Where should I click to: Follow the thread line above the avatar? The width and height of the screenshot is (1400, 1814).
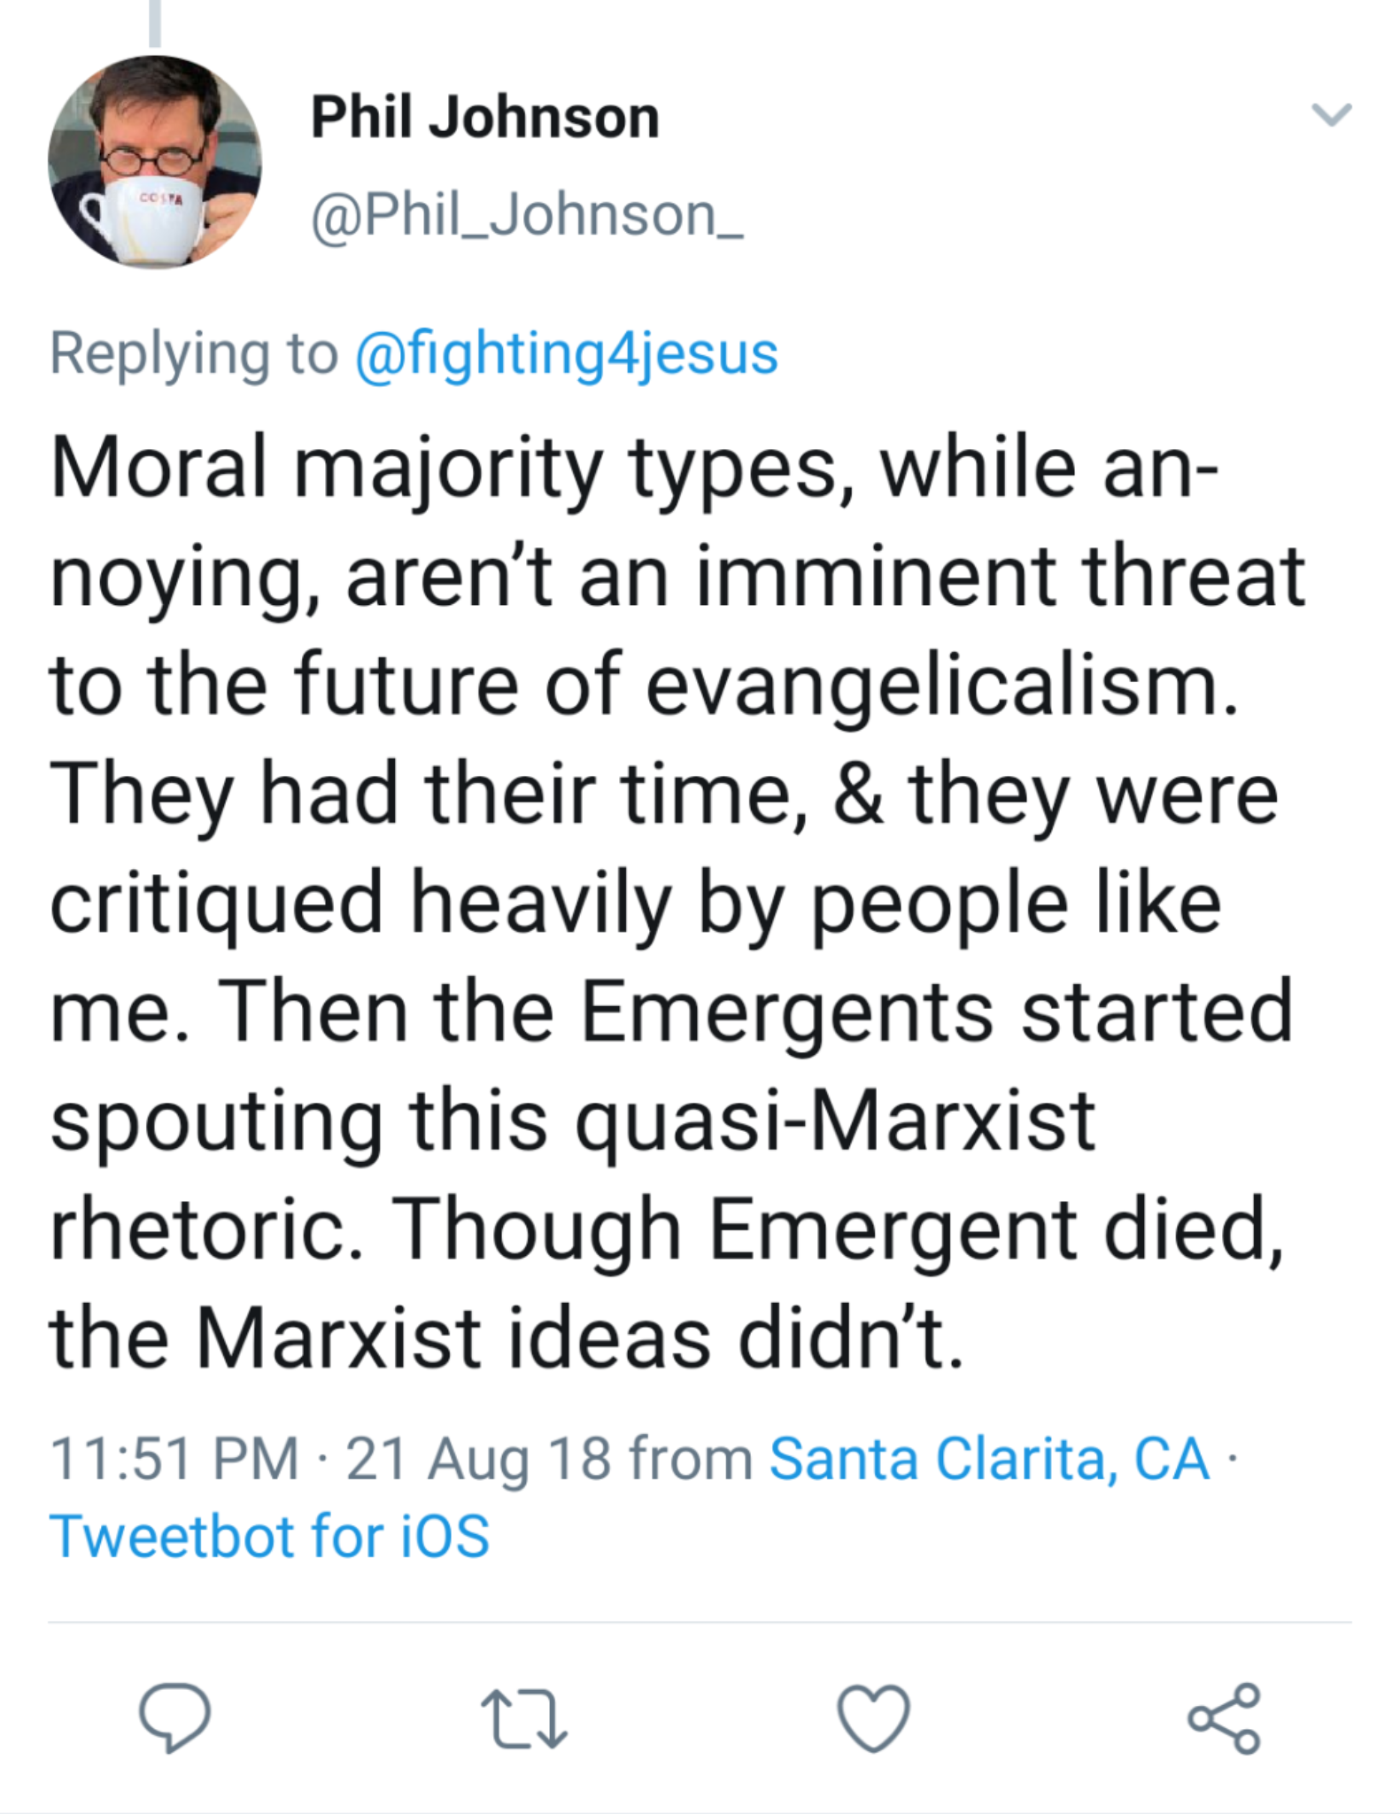pos(155,22)
